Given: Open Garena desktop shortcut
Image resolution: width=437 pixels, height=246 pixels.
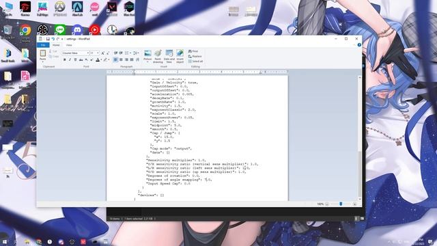Looking at the screenshot, I should click(25, 8).
